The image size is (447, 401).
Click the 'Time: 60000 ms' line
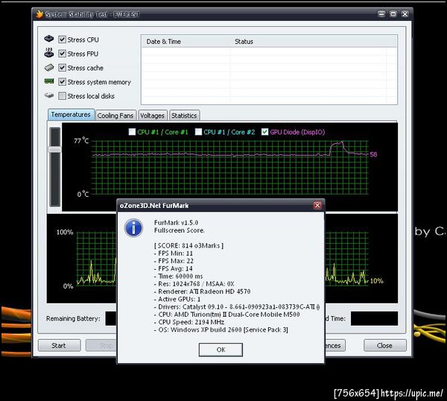point(179,276)
